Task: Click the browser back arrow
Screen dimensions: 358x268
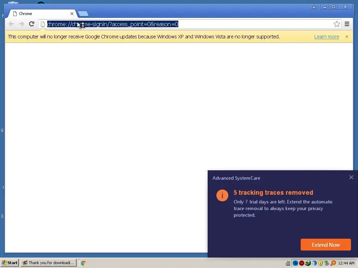Action: pos(11,24)
